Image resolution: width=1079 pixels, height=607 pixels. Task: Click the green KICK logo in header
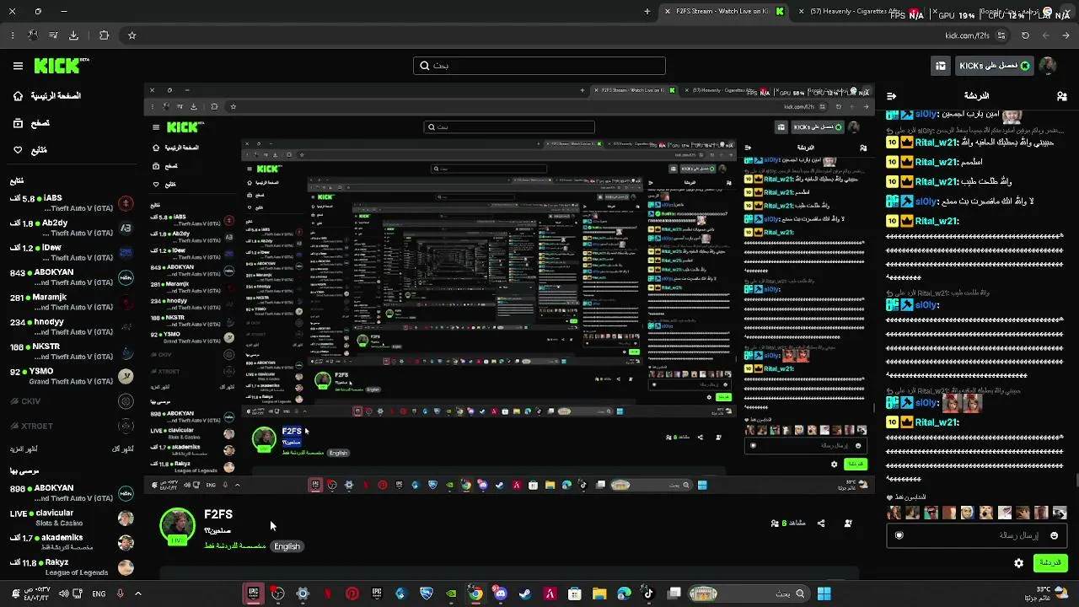pos(61,66)
